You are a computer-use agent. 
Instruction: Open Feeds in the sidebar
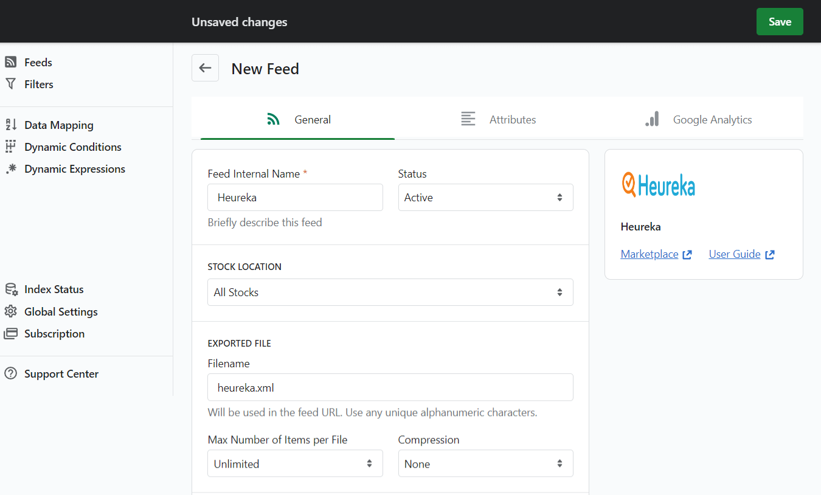pyautogui.click(x=38, y=62)
